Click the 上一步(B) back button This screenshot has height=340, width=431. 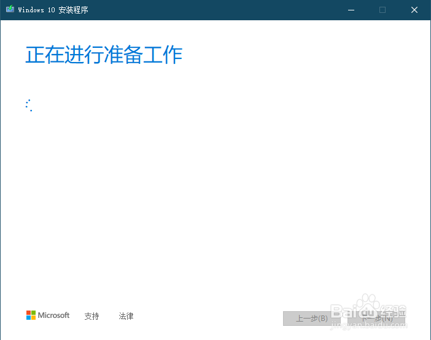(x=312, y=319)
